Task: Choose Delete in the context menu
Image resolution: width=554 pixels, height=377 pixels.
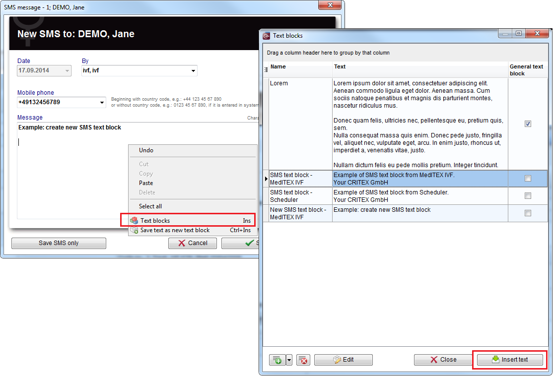Action: (x=193, y=193)
